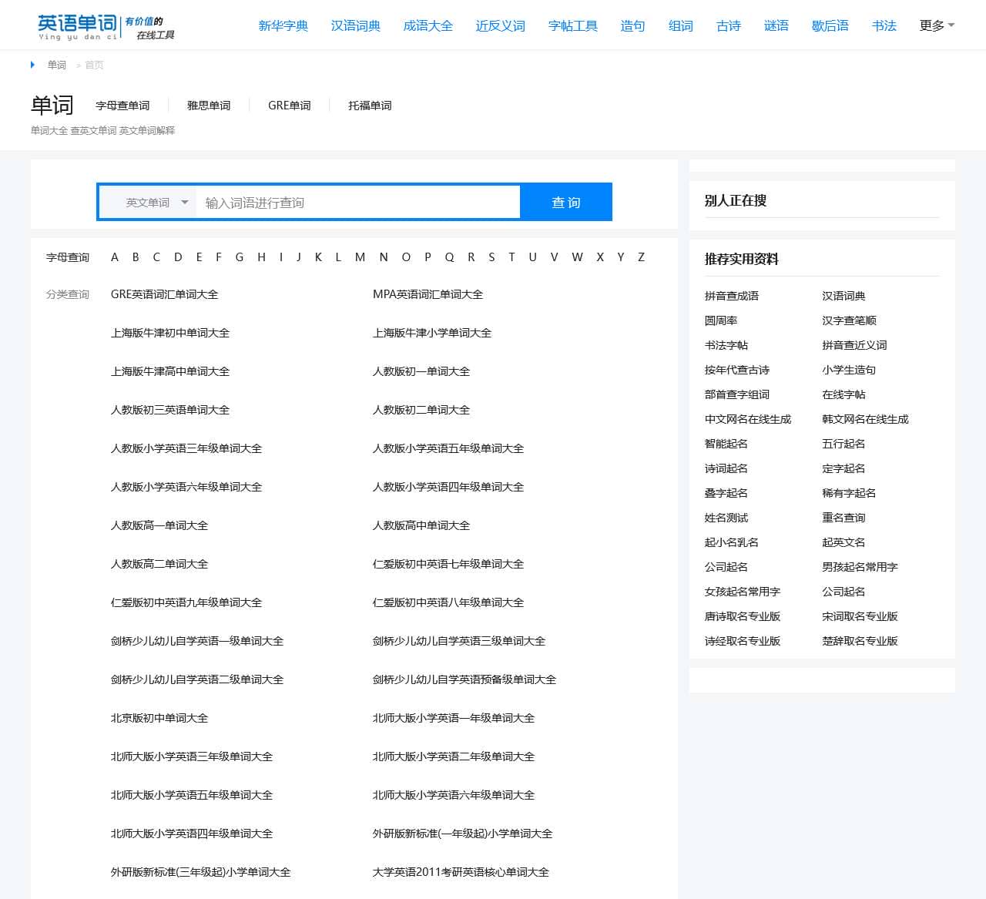This screenshot has width=986, height=899.
Task: Browse words starting with letter M
Action: pos(360,257)
